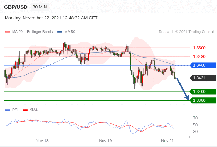
Task: Click the Research © 2021 Trading Central credit
Action: pyautogui.click(x=186, y=32)
